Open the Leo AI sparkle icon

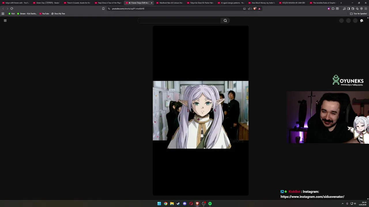[x=357, y=9]
